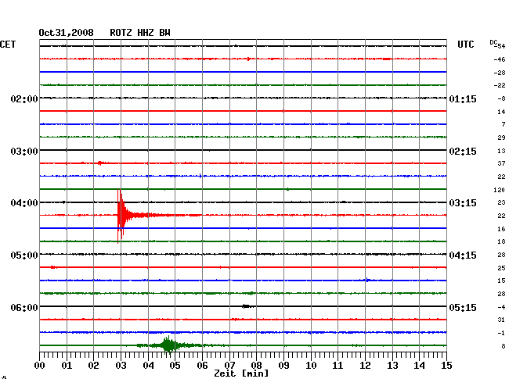Click the 11 minute tick label

[338, 366]
